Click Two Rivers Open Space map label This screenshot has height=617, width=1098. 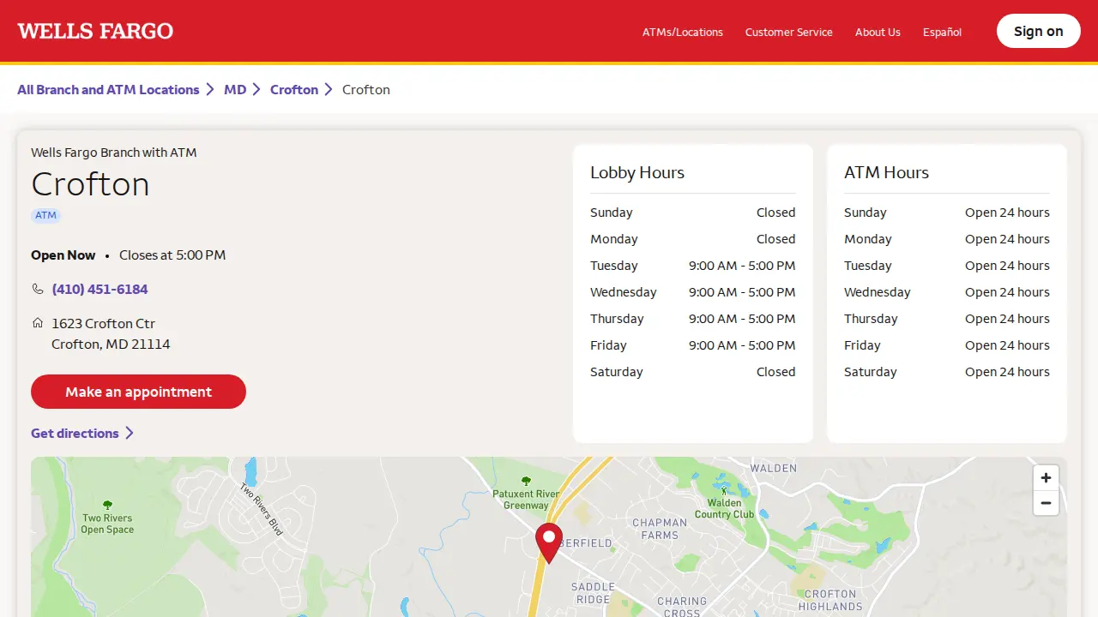pyautogui.click(x=107, y=524)
